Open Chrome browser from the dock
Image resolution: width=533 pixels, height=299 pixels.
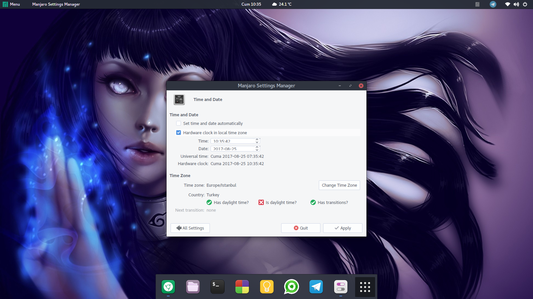(x=168, y=287)
